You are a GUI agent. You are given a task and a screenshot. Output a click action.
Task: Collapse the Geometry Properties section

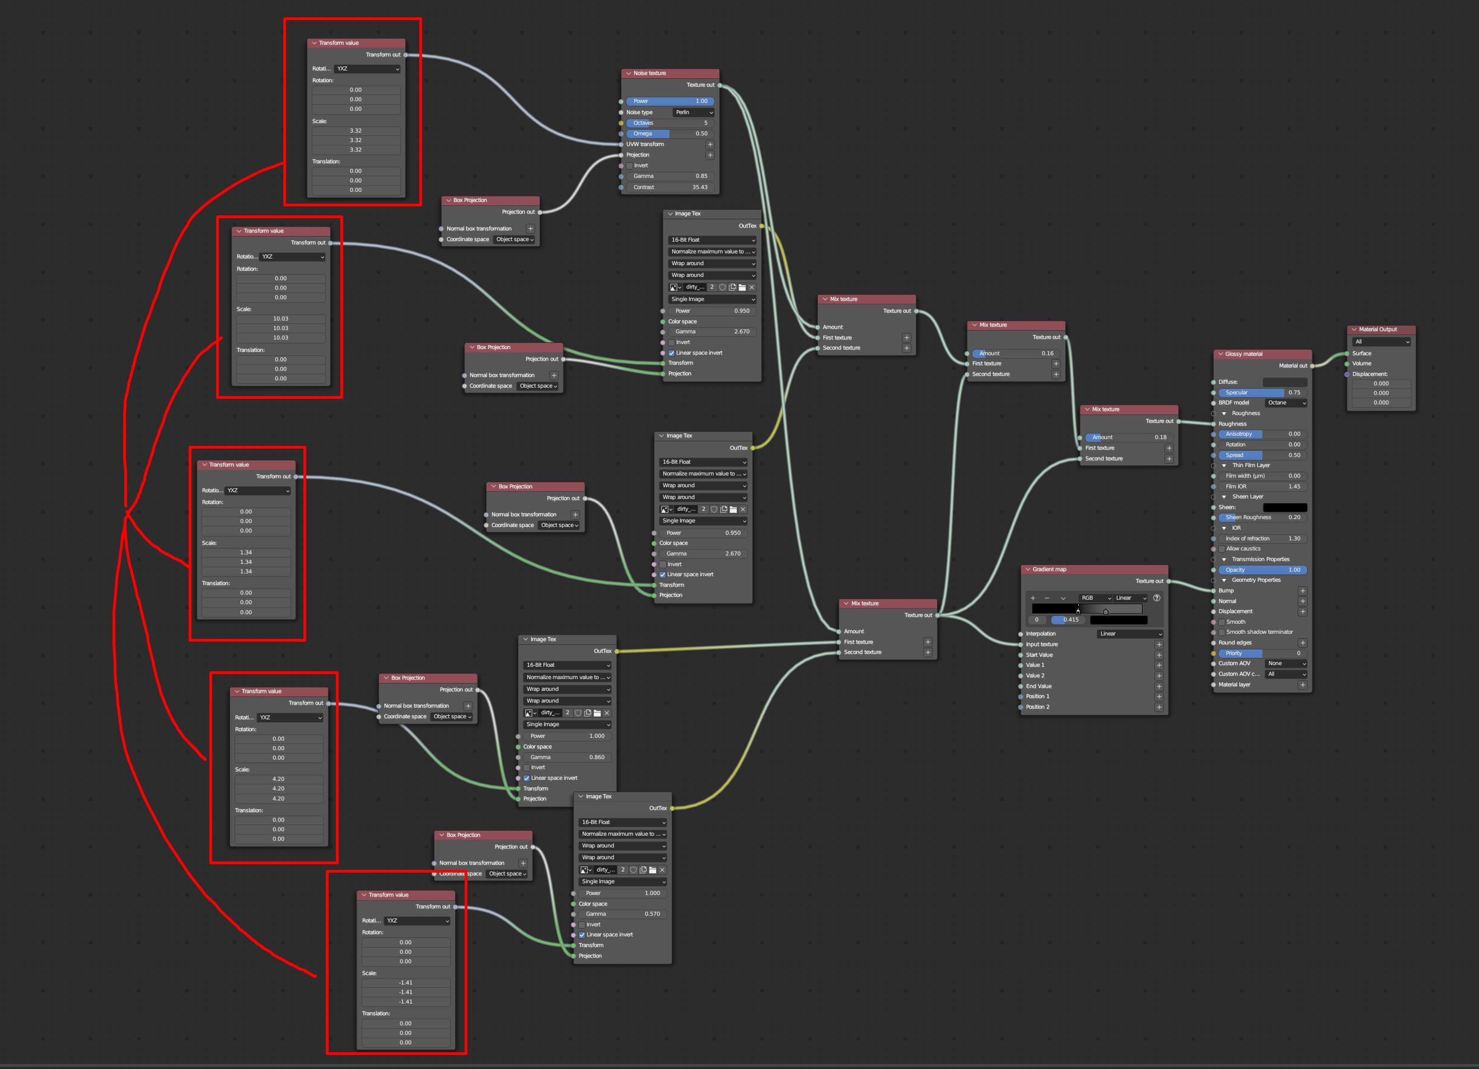1224,581
